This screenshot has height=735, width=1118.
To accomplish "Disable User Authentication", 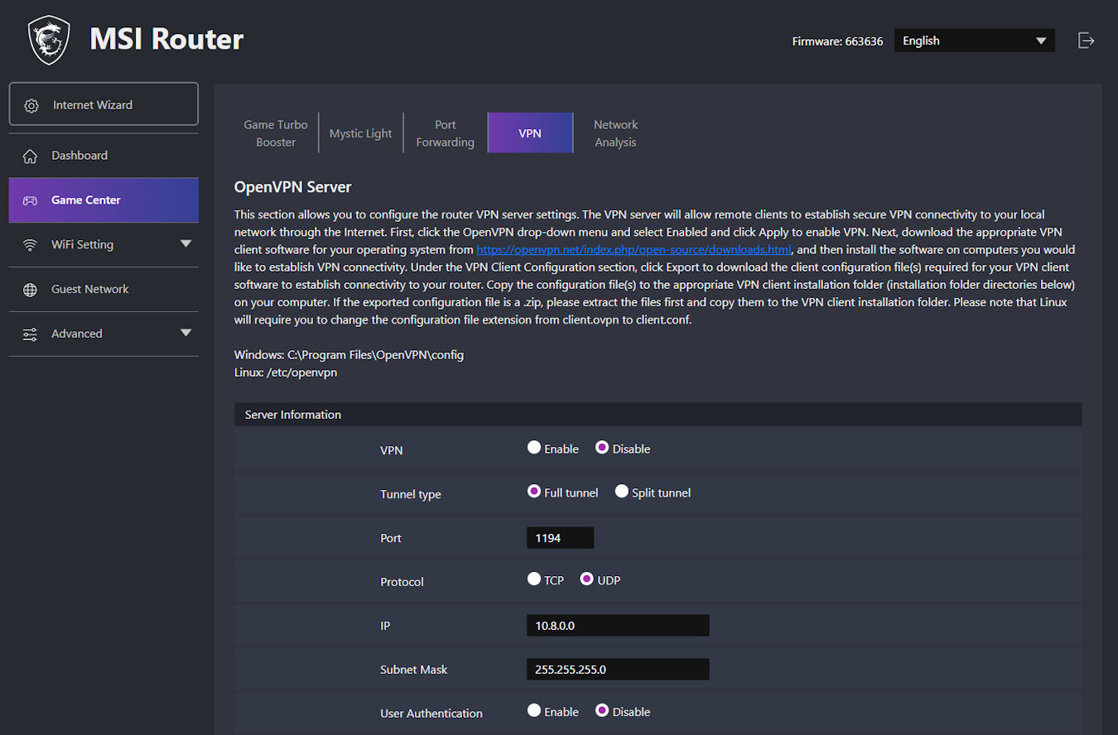I will coord(602,711).
